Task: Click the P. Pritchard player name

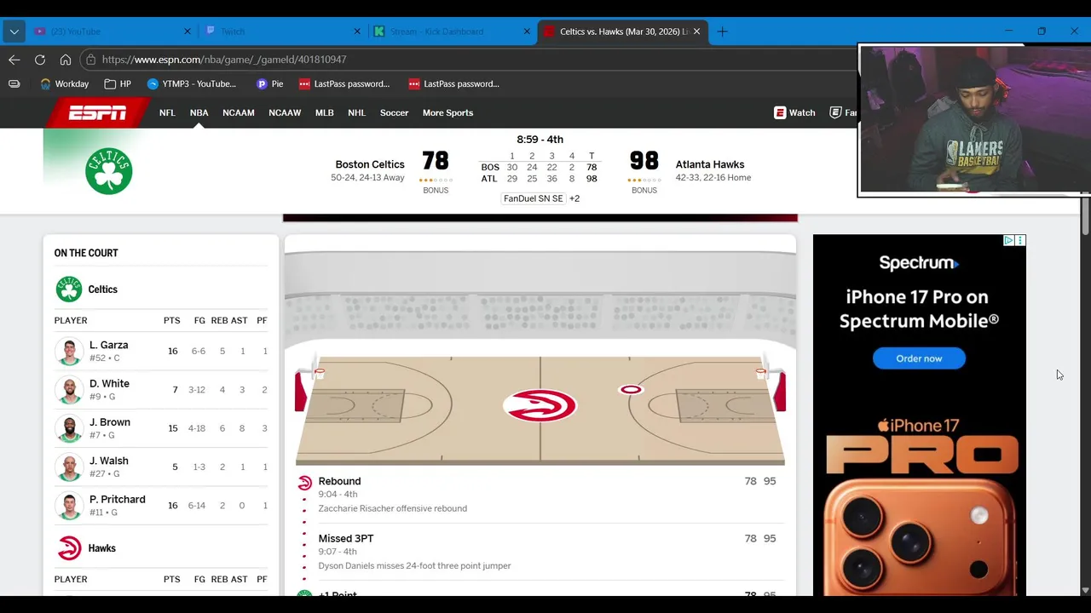Action: tap(117, 499)
